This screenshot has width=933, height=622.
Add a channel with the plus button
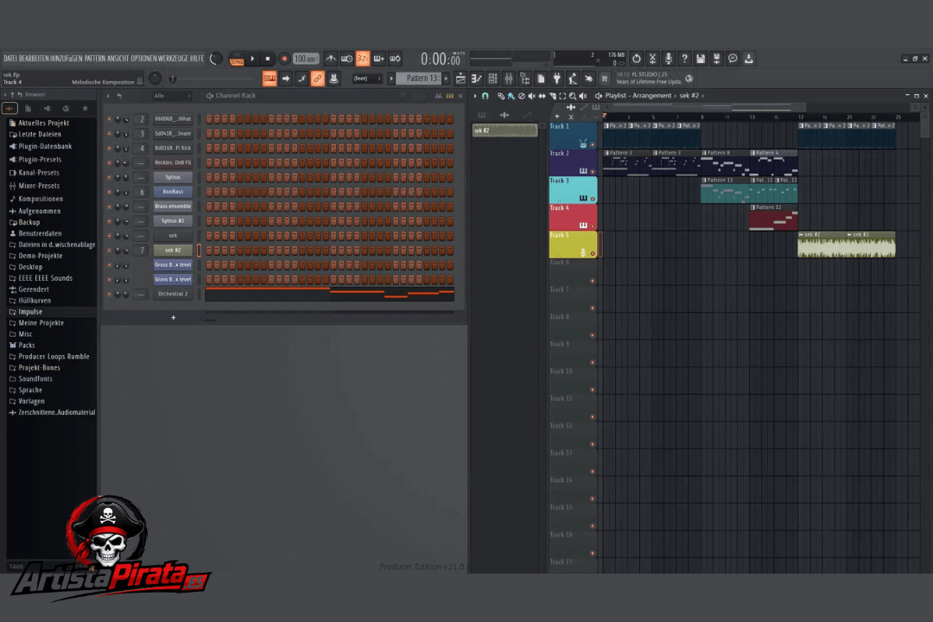coord(173,318)
